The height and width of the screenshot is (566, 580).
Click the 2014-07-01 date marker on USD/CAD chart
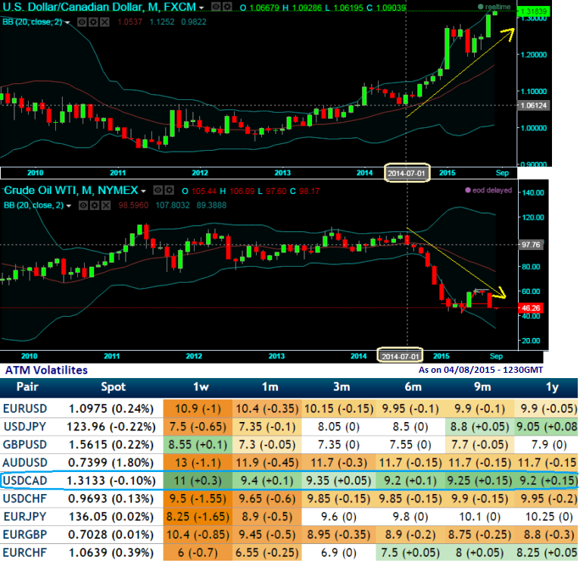(x=407, y=171)
